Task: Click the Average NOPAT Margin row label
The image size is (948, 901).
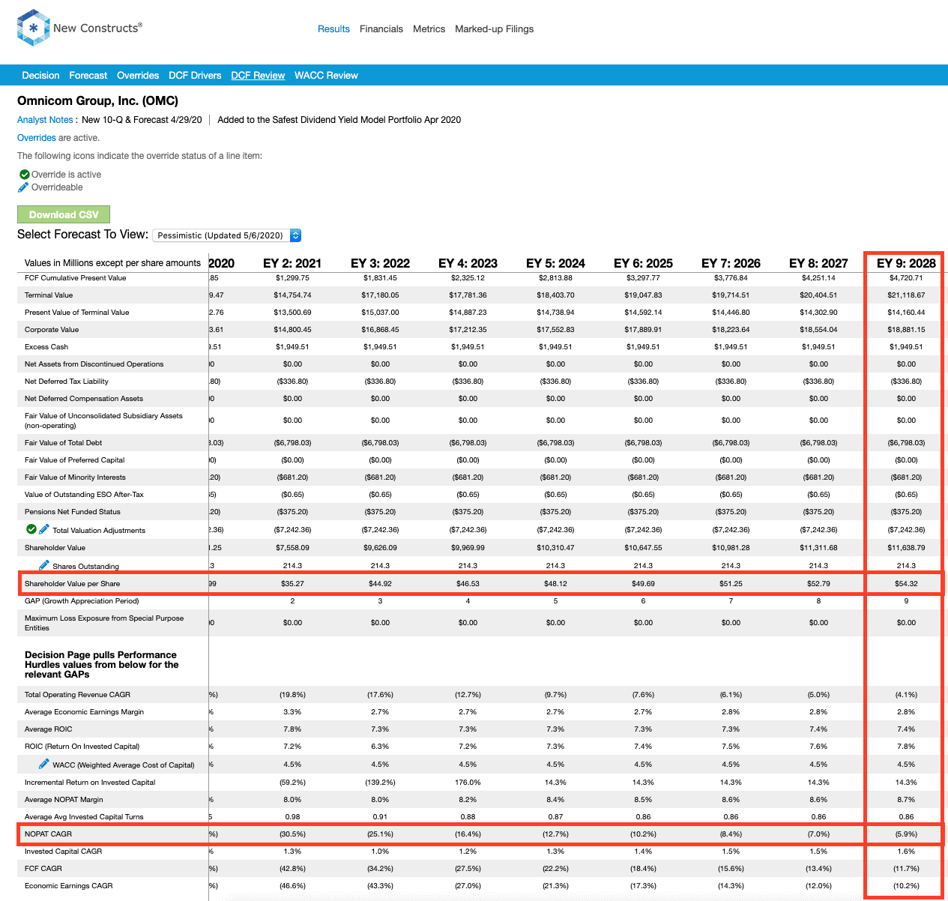Action: 64,800
